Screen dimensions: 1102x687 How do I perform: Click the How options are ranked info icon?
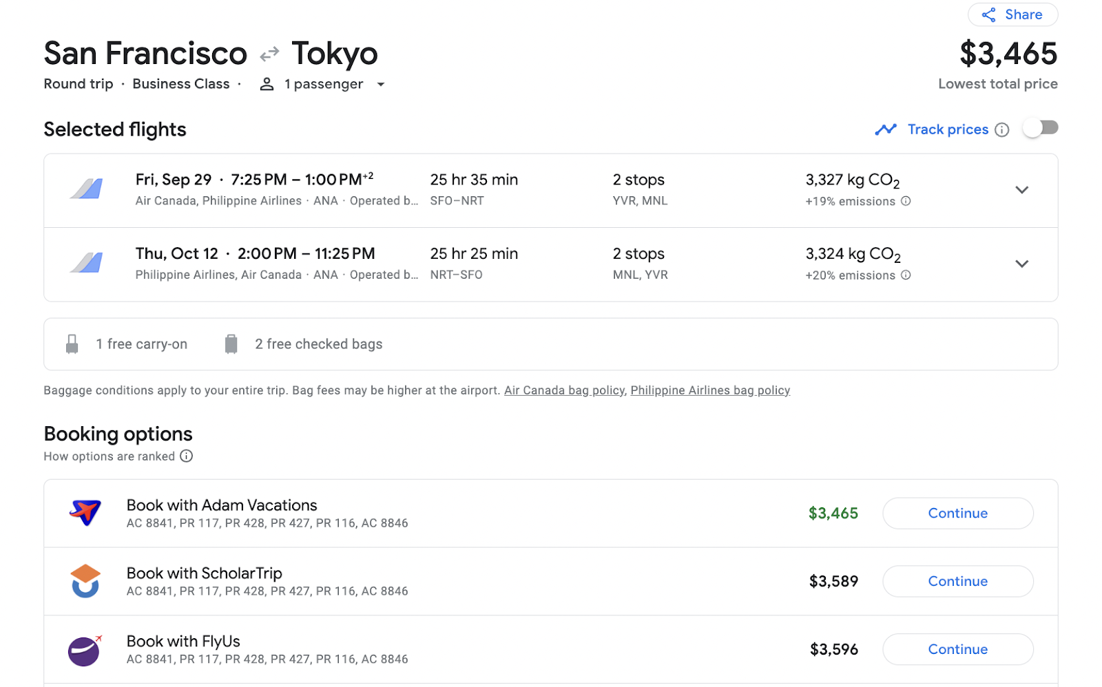(x=187, y=456)
